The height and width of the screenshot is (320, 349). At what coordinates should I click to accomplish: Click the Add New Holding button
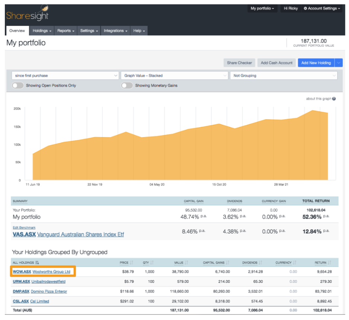[316, 63]
